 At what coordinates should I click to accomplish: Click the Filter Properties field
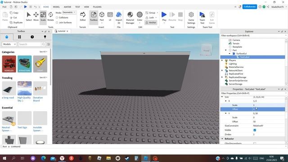252,93
